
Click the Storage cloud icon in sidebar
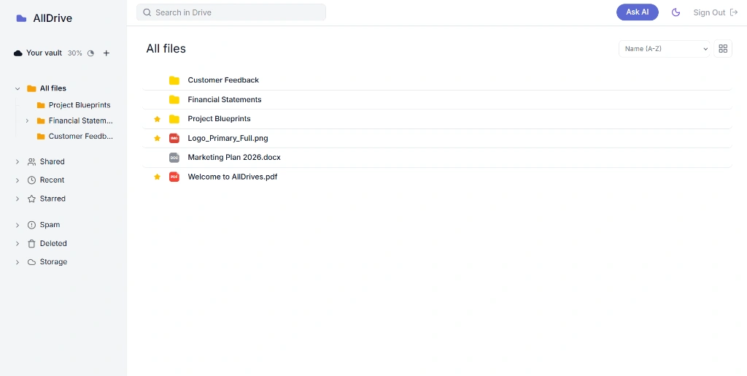[31, 262]
